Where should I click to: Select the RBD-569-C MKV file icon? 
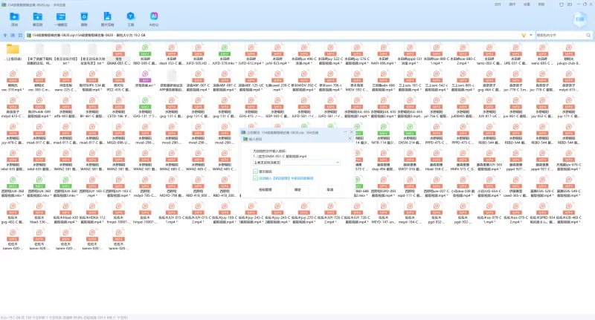pos(145,49)
